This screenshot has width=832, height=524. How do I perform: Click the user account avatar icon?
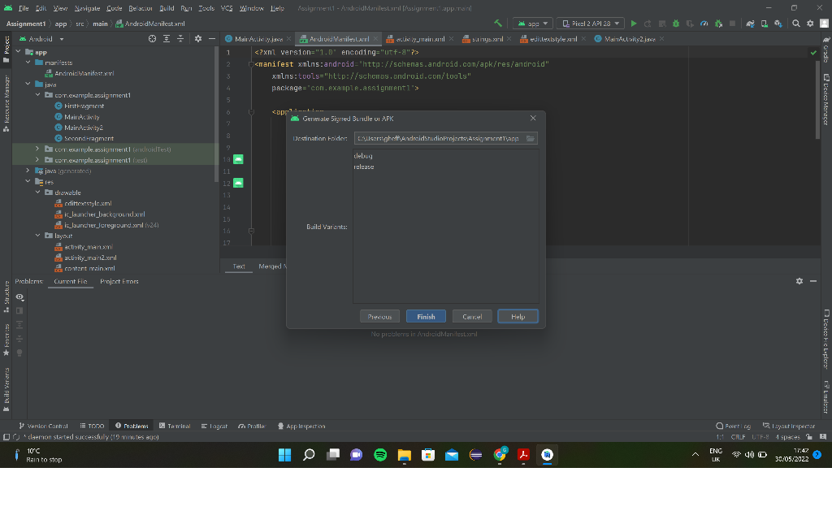pyautogui.click(x=824, y=24)
